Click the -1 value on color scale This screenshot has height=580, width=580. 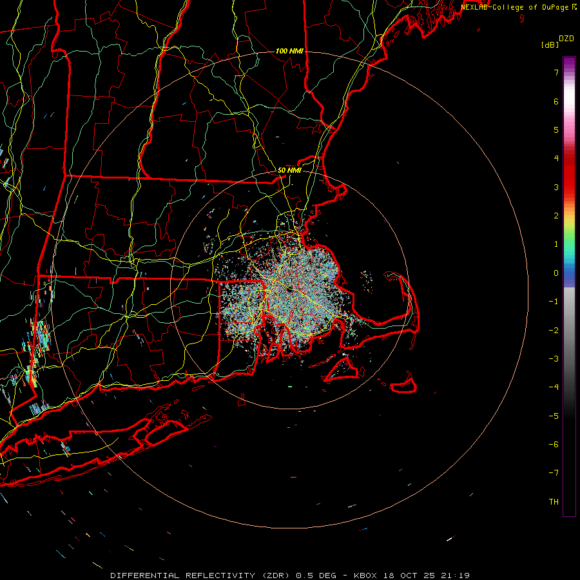click(554, 302)
